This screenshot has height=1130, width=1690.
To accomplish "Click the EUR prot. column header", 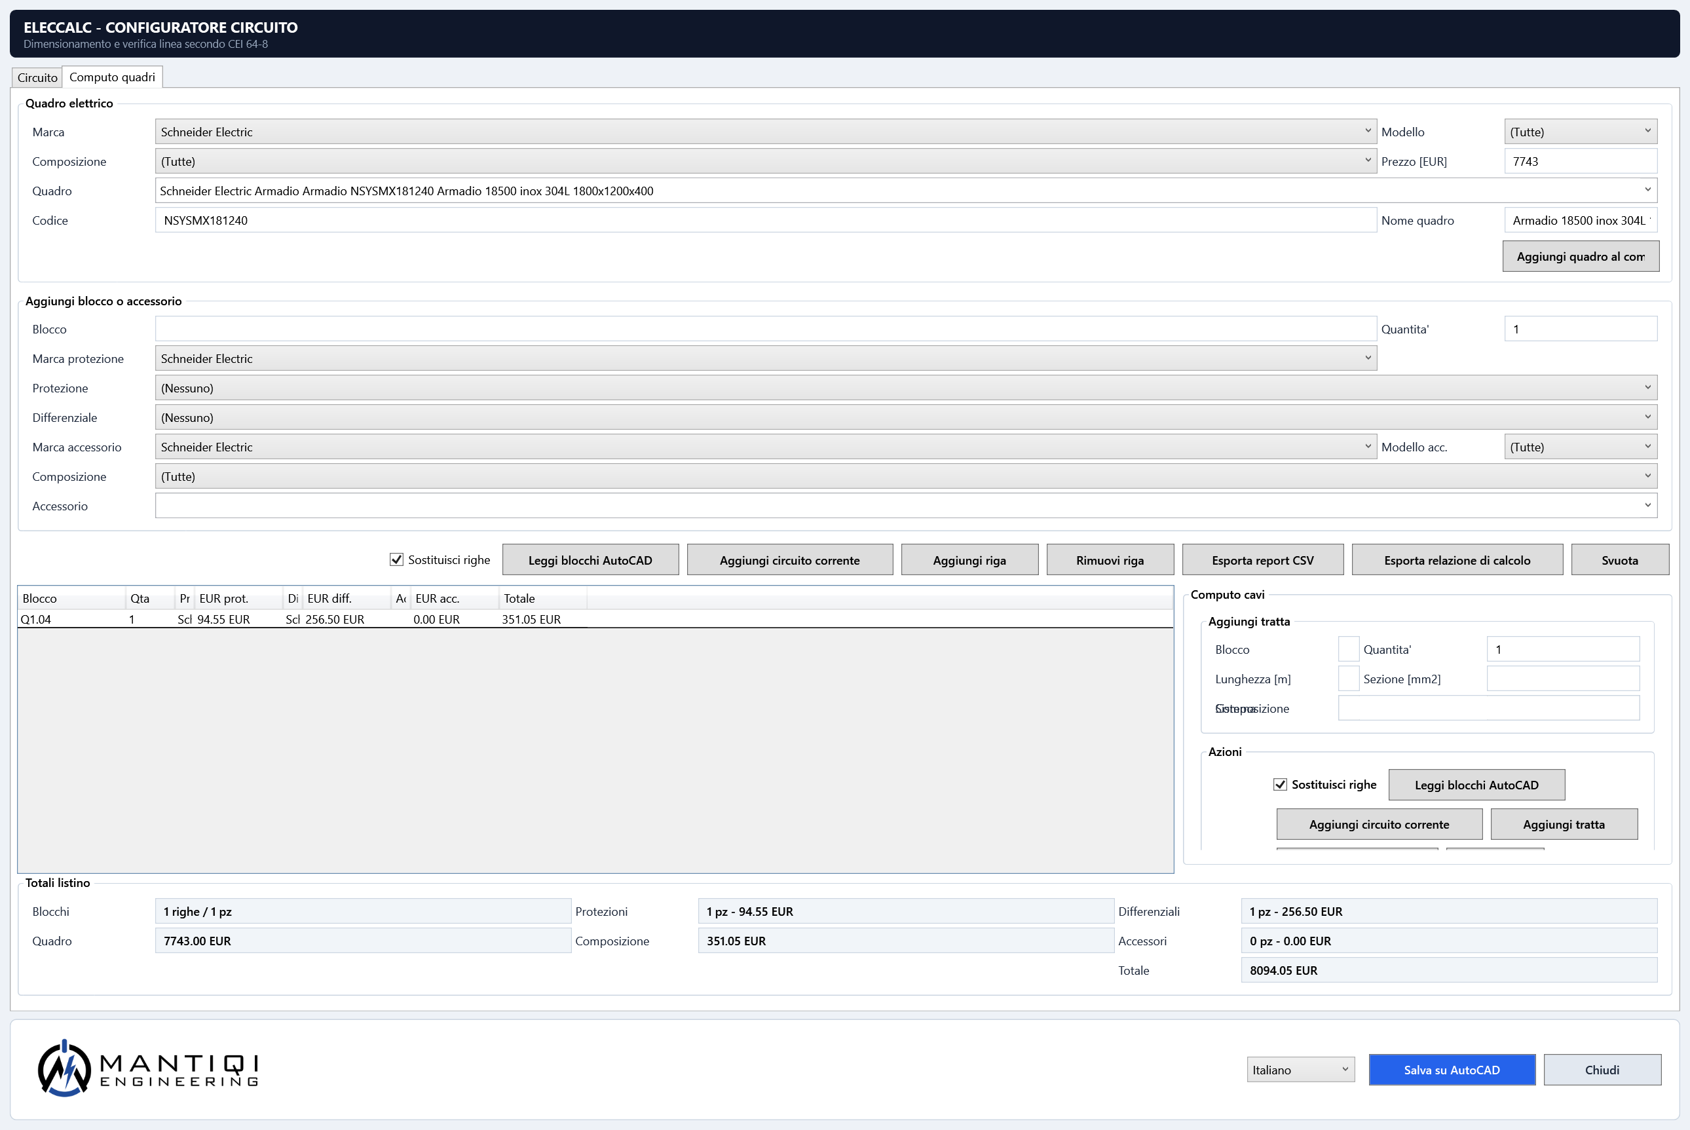I will click(239, 599).
